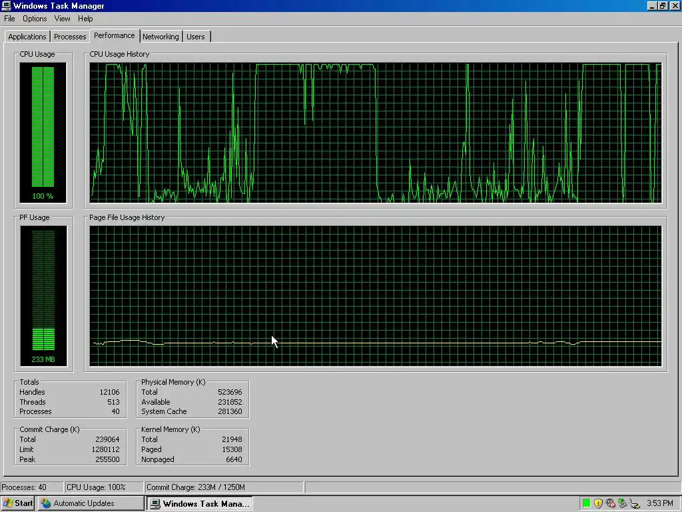Select the Performance tab

click(x=115, y=35)
